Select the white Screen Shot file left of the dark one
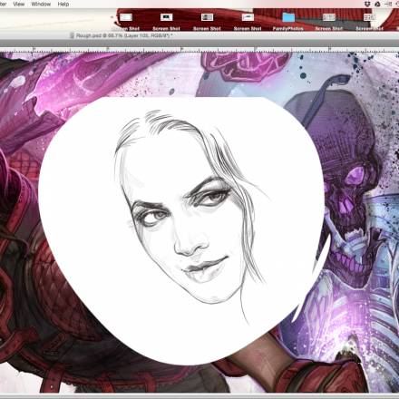The width and height of the screenshot is (399, 399). pyautogui.click(x=126, y=17)
